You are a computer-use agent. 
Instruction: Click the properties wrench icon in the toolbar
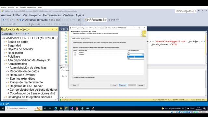point(112,20)
